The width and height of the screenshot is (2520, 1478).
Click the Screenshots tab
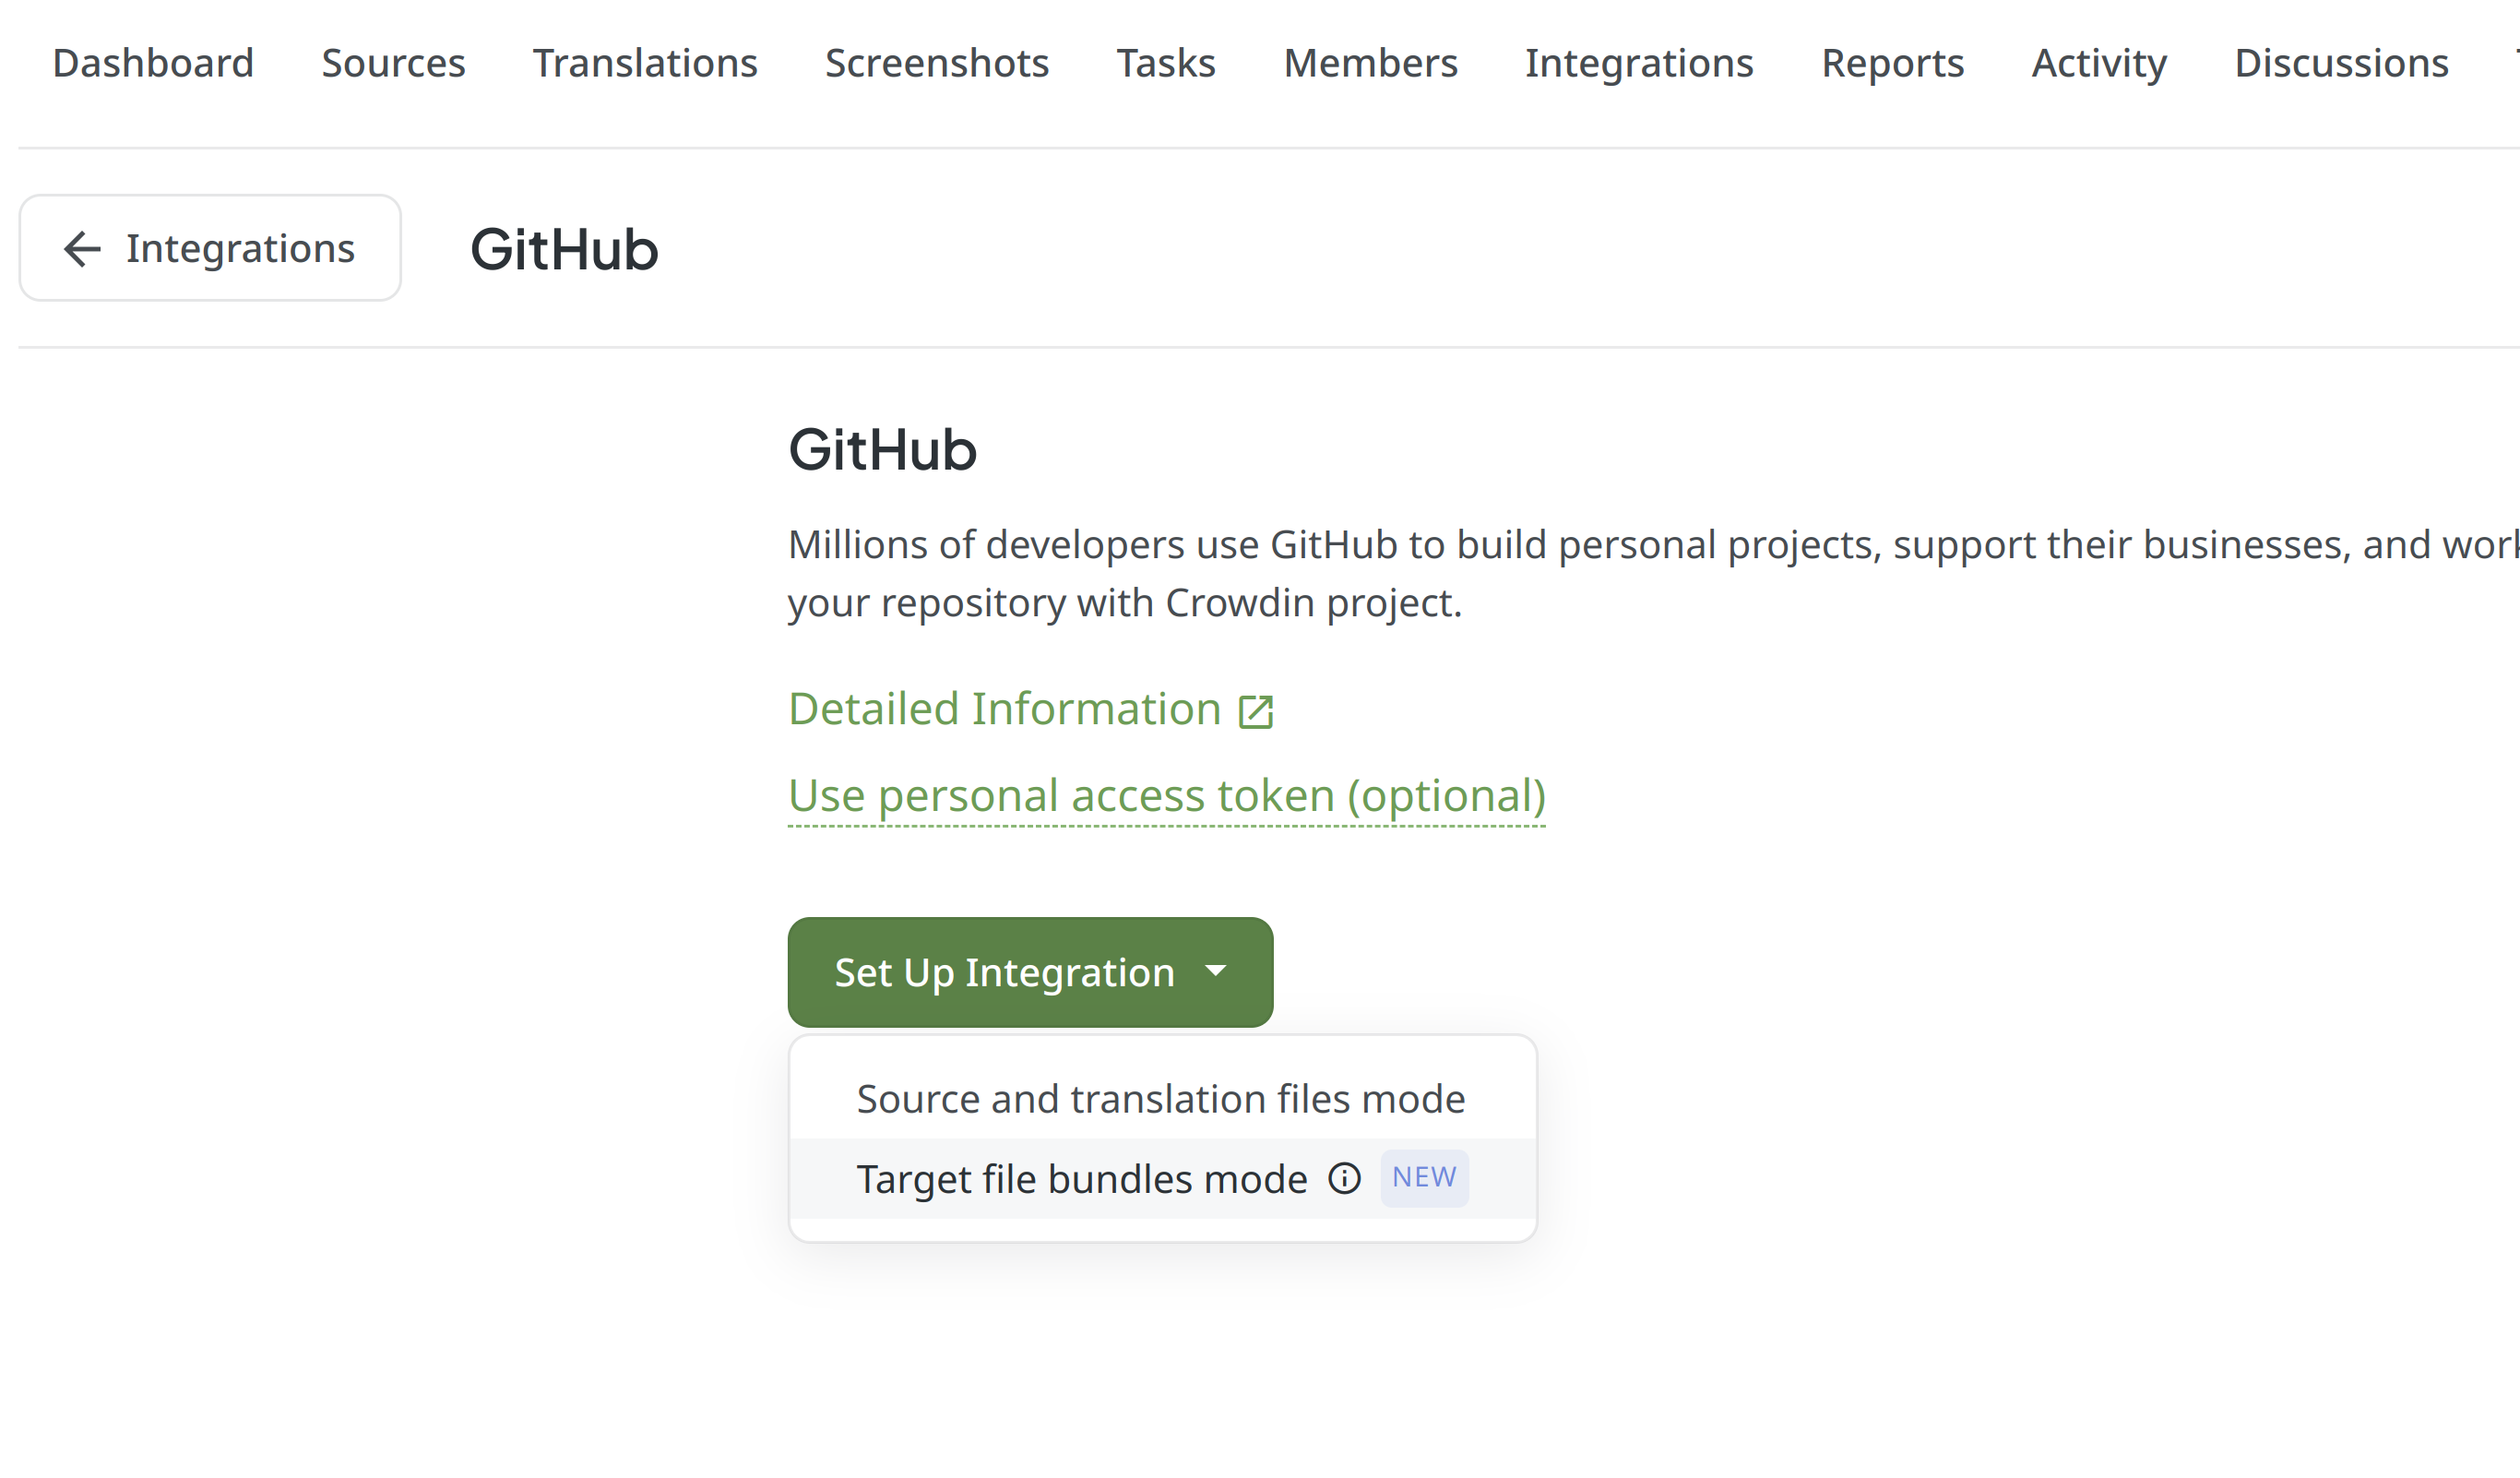tap(937, 64)
